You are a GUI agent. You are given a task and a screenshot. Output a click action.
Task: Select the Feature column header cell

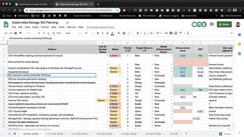[52, 49]
